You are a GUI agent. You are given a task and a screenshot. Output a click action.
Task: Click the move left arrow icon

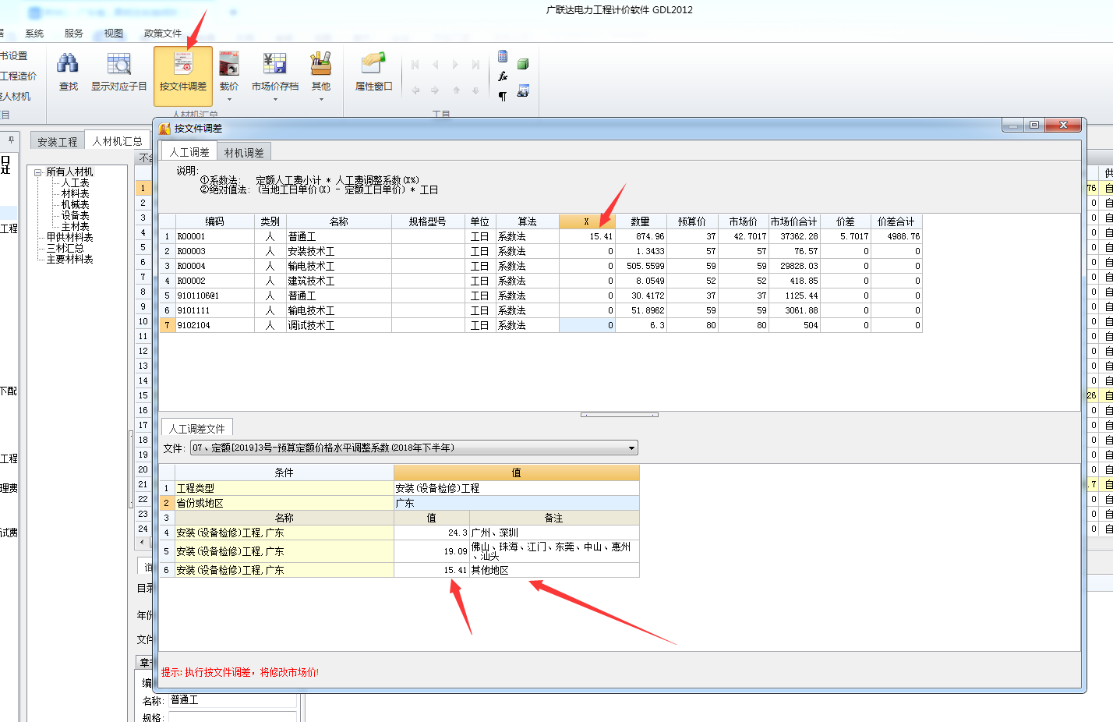pyautogui.click(x=415, y=90)
